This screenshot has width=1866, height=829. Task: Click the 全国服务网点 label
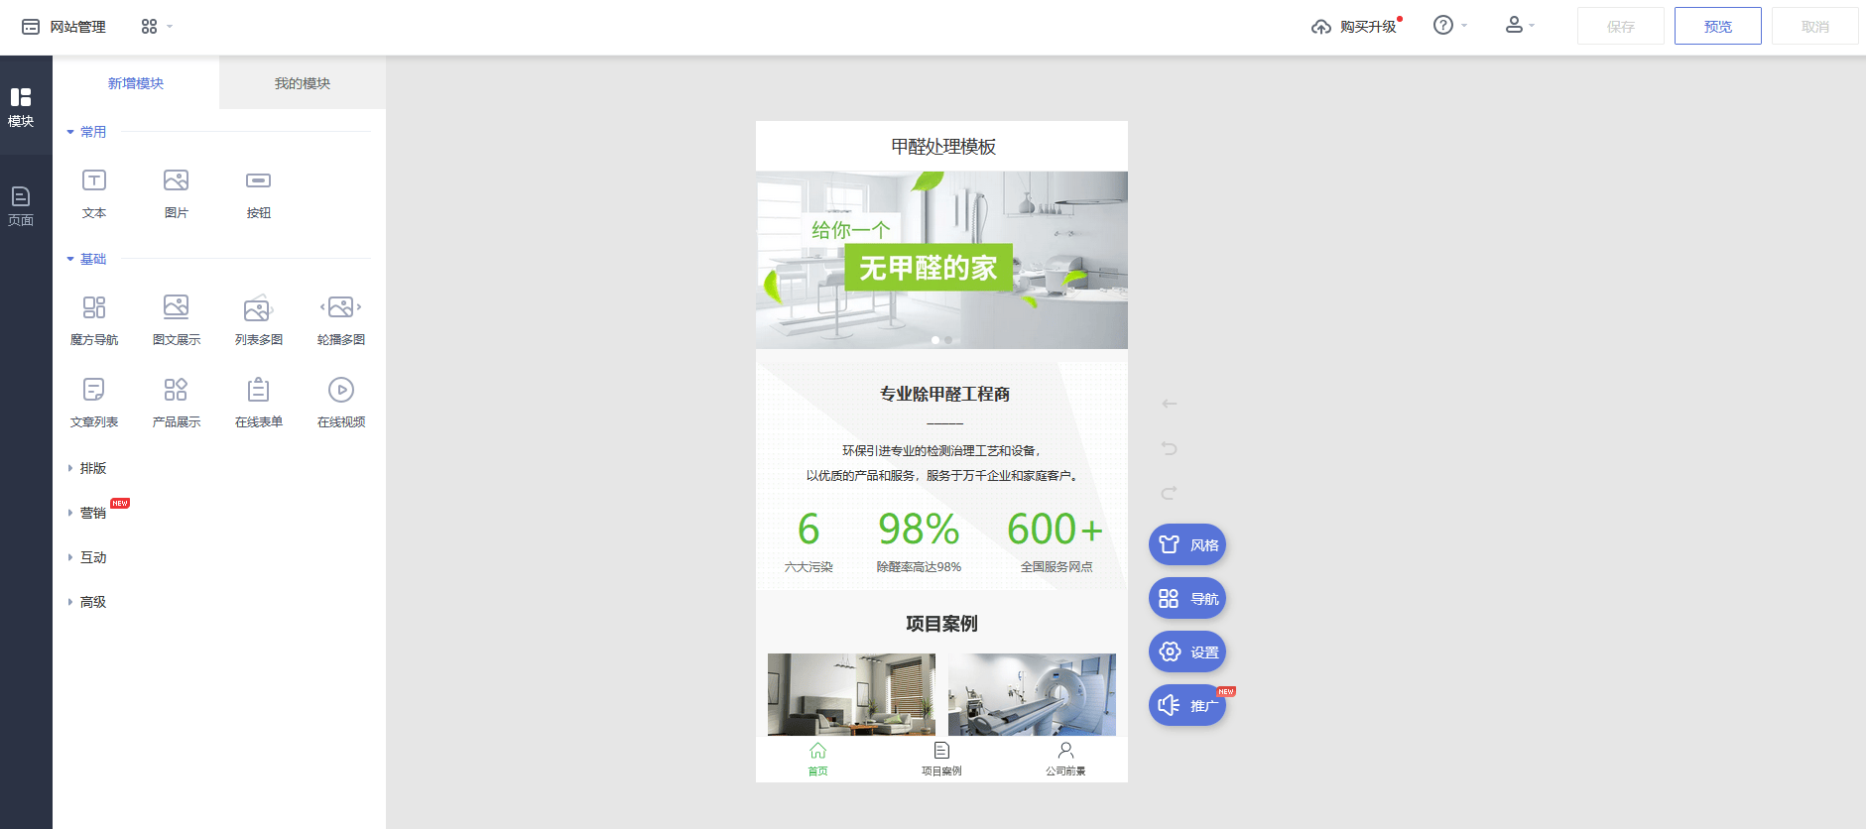tap(1057, 567)
